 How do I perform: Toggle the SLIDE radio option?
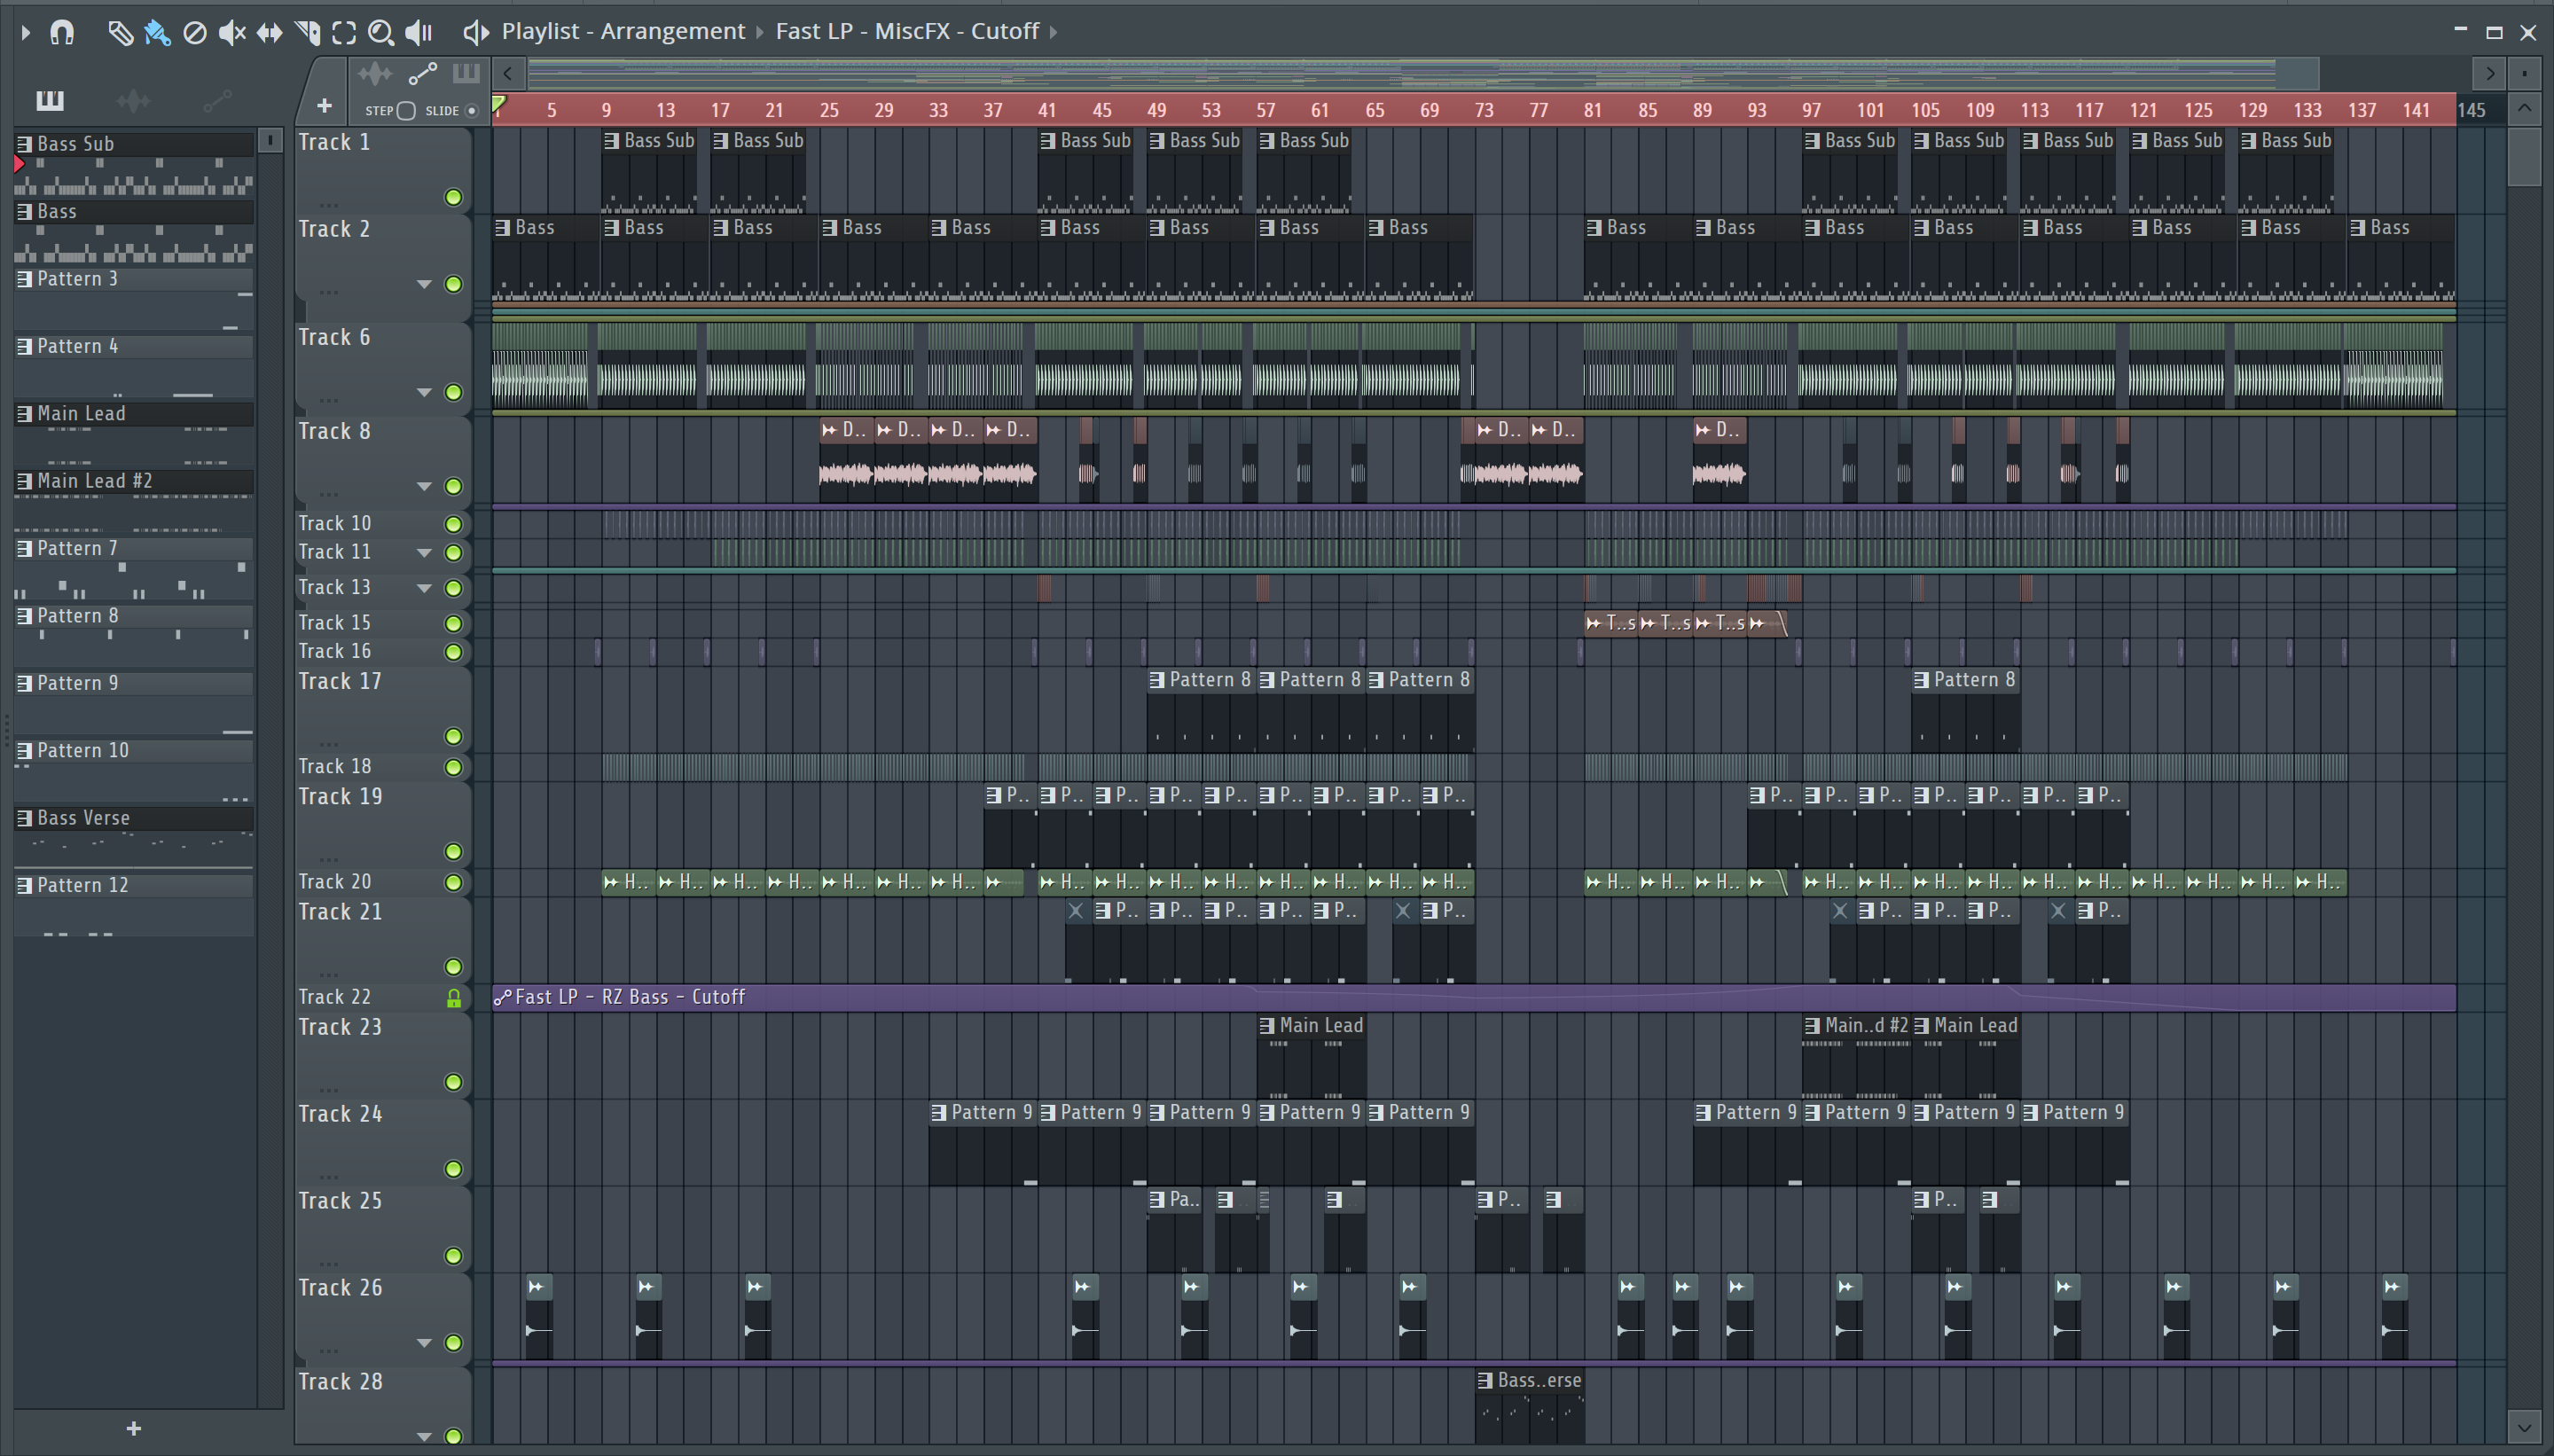click(472, 111)
